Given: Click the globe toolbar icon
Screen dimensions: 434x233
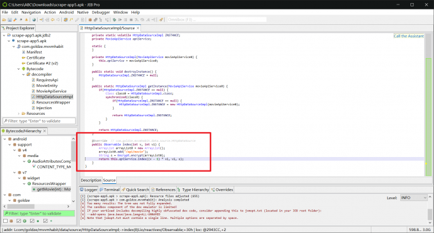Looking at the screenshot, I should coord(34,20).
